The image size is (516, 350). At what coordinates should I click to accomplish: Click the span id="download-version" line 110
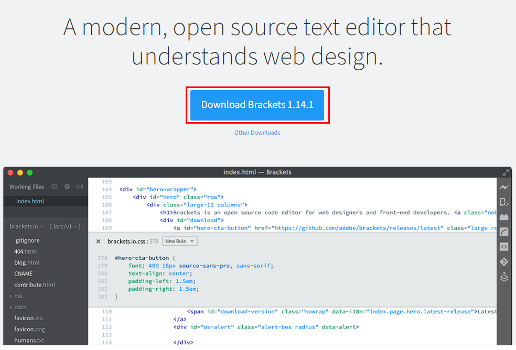pos(341,312)
